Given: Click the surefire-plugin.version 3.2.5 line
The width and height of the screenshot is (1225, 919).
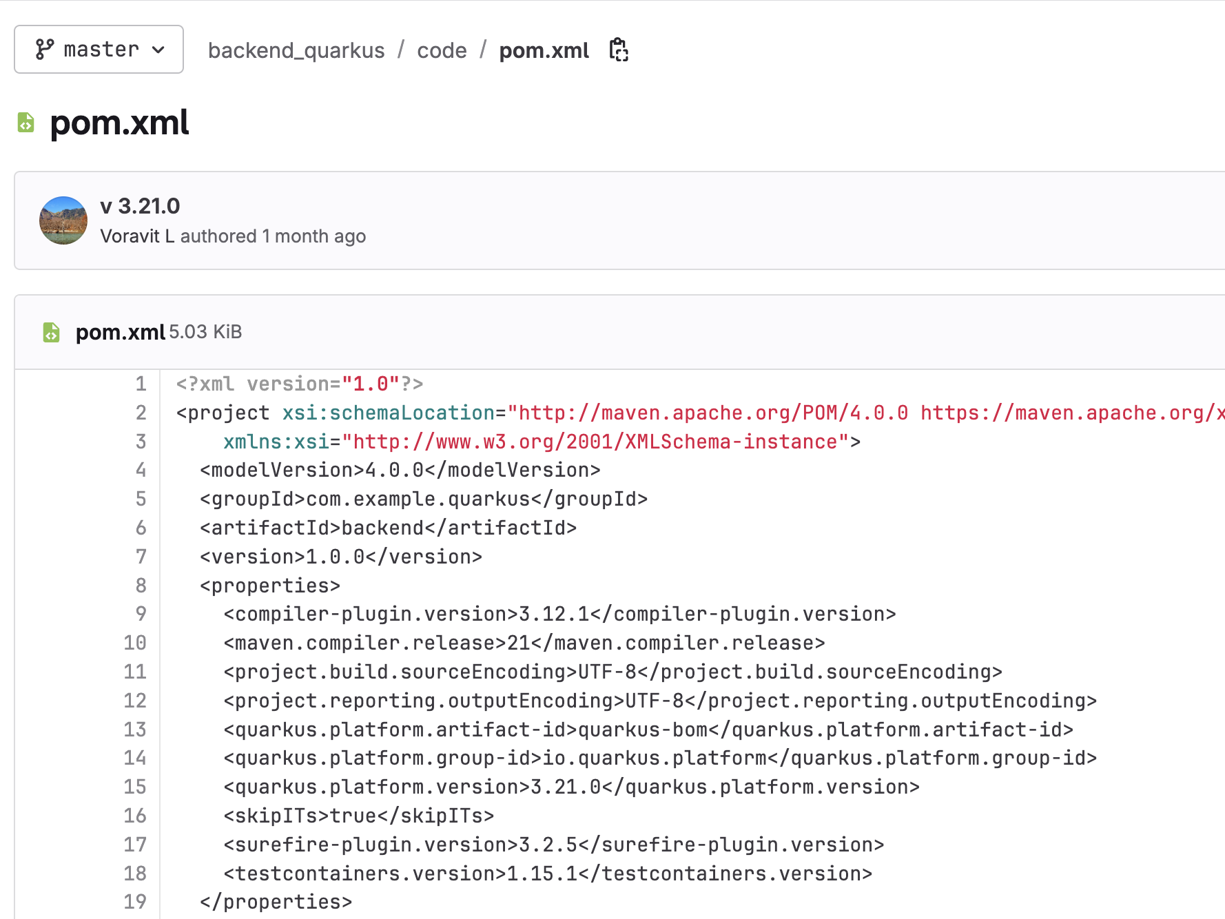Looking at the screenshot, I should (554, 845).
